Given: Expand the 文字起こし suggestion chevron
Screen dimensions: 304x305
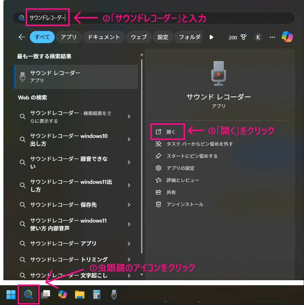Looking at the screenshot, I should 129,276.
